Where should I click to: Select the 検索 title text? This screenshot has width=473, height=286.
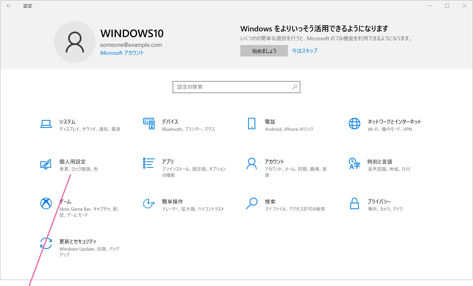pyautogui.click(x=270, y=202)
